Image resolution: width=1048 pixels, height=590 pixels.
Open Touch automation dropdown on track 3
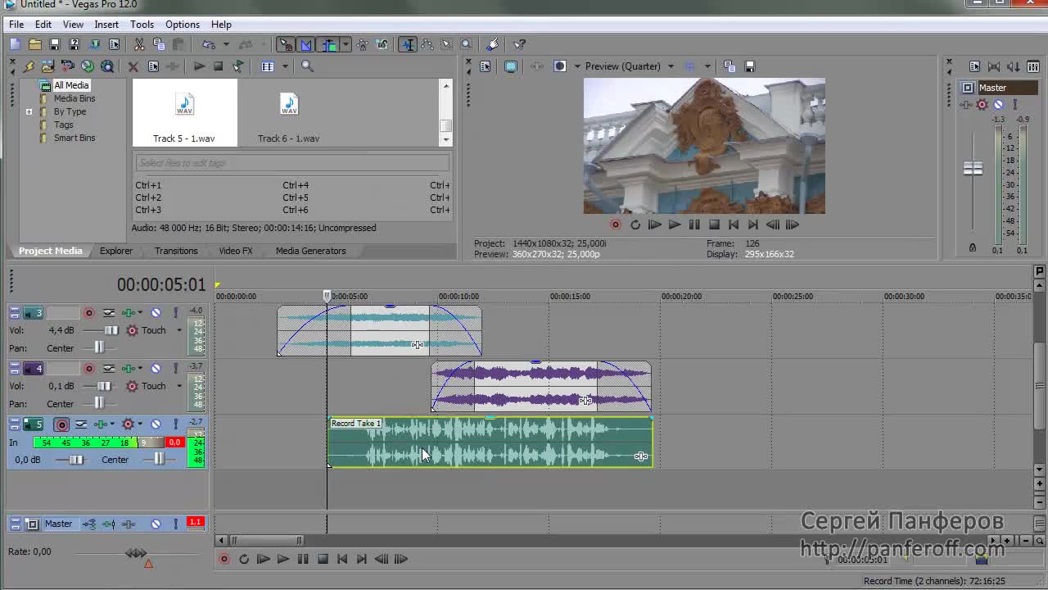(178, 331)
